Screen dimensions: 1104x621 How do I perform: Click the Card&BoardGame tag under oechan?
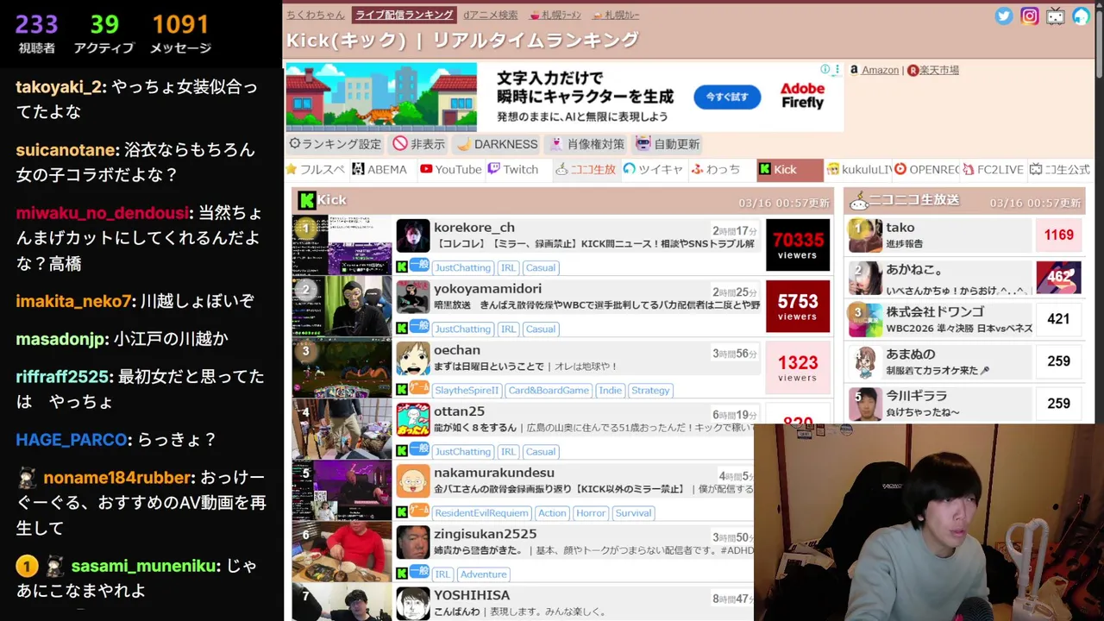pyautogui.click(x=549, y=390)
